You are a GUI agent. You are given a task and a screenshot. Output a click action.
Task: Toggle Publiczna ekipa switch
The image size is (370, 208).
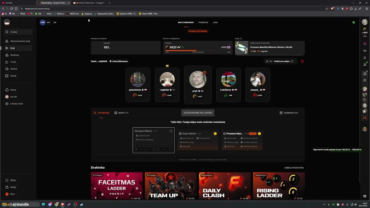pos(293,61)
